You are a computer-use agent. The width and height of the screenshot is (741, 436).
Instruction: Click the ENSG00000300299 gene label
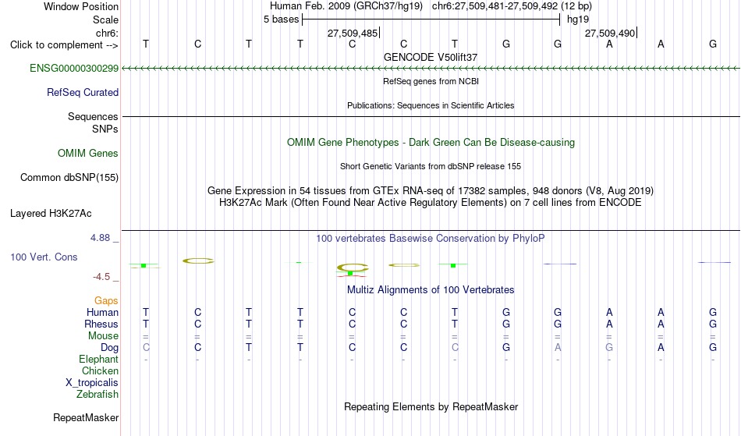pyautogui.click(x=74, y=69)
